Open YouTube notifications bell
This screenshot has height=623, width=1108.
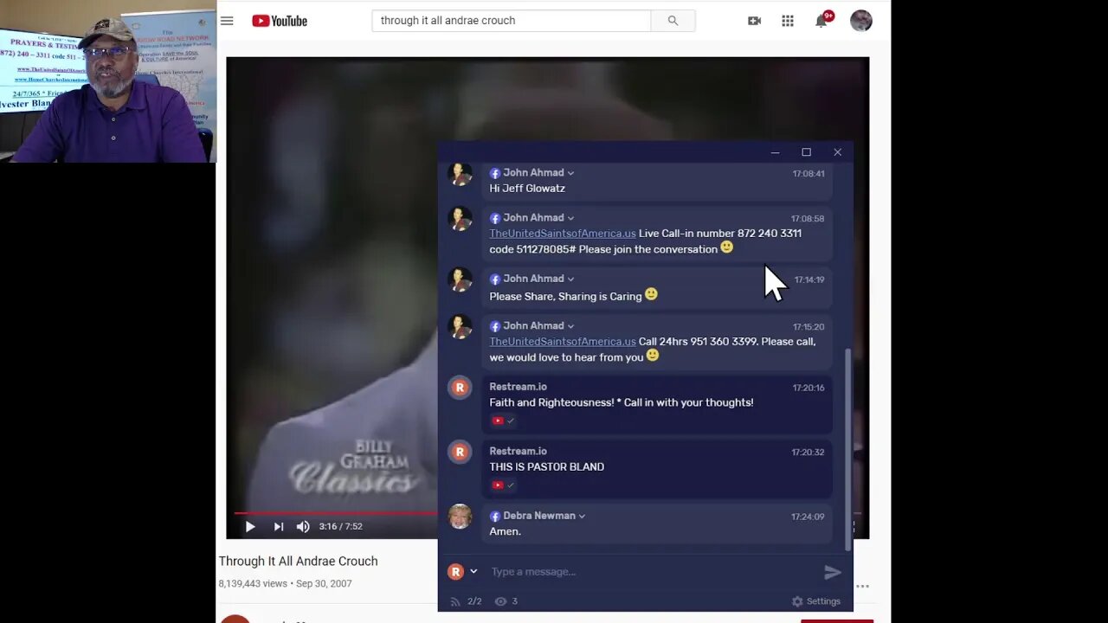point(821,21)
